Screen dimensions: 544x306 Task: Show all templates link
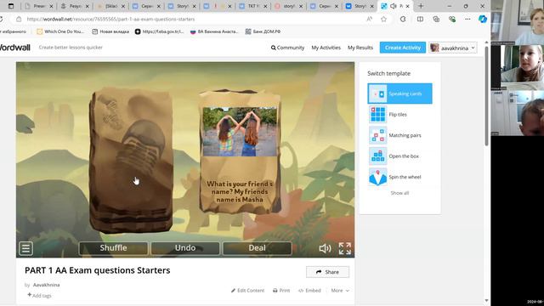[399, 193]
